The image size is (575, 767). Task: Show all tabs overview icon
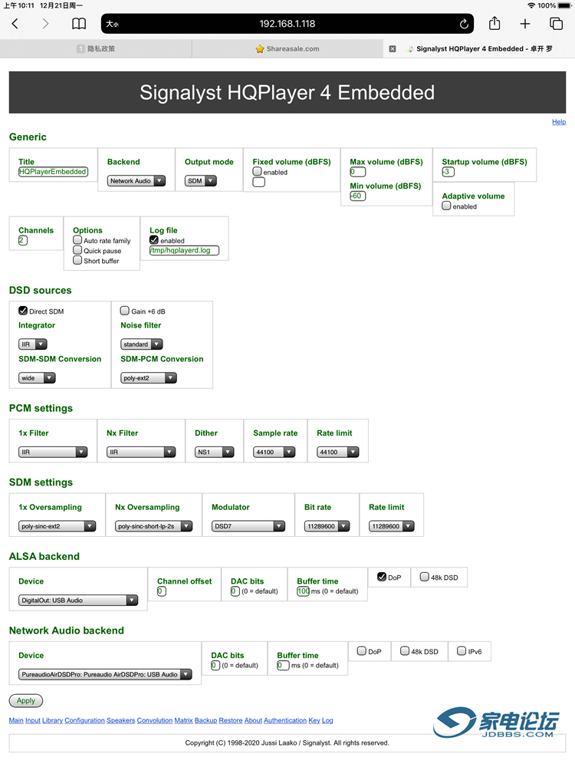(x=556, y=24)
